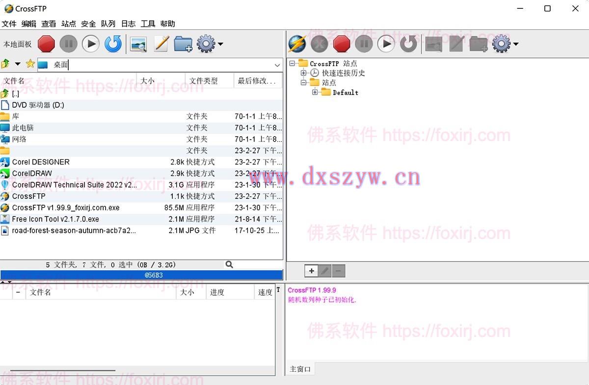589x385 pixels.
Task: Sort by the 大小 column header in file list
Action: [161, 81]
